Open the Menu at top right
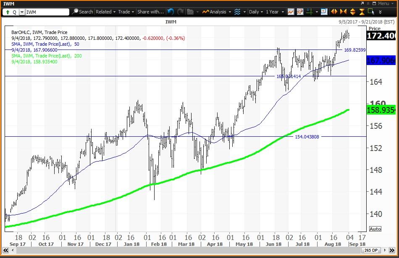 click(x=383, y=3)
